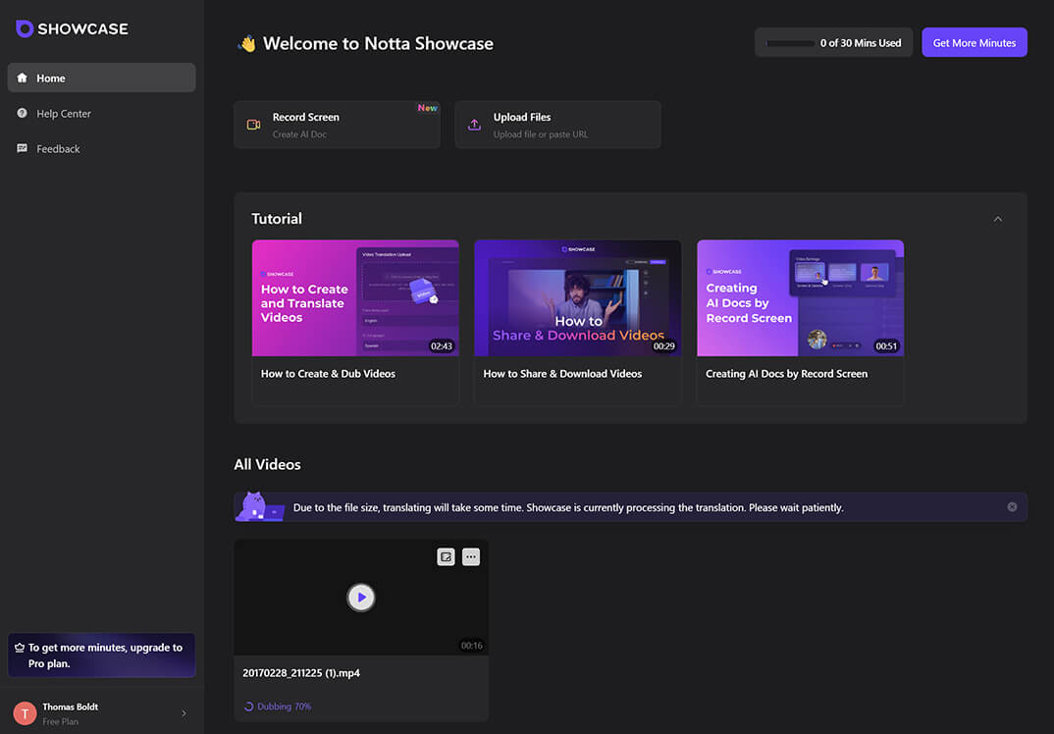Click the Dubbing 70% status
Viewport: 1054px width, 734px height.
284,707
